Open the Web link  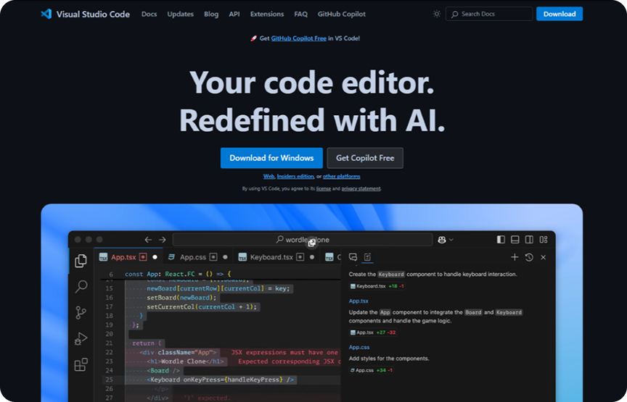pos(269,176)
